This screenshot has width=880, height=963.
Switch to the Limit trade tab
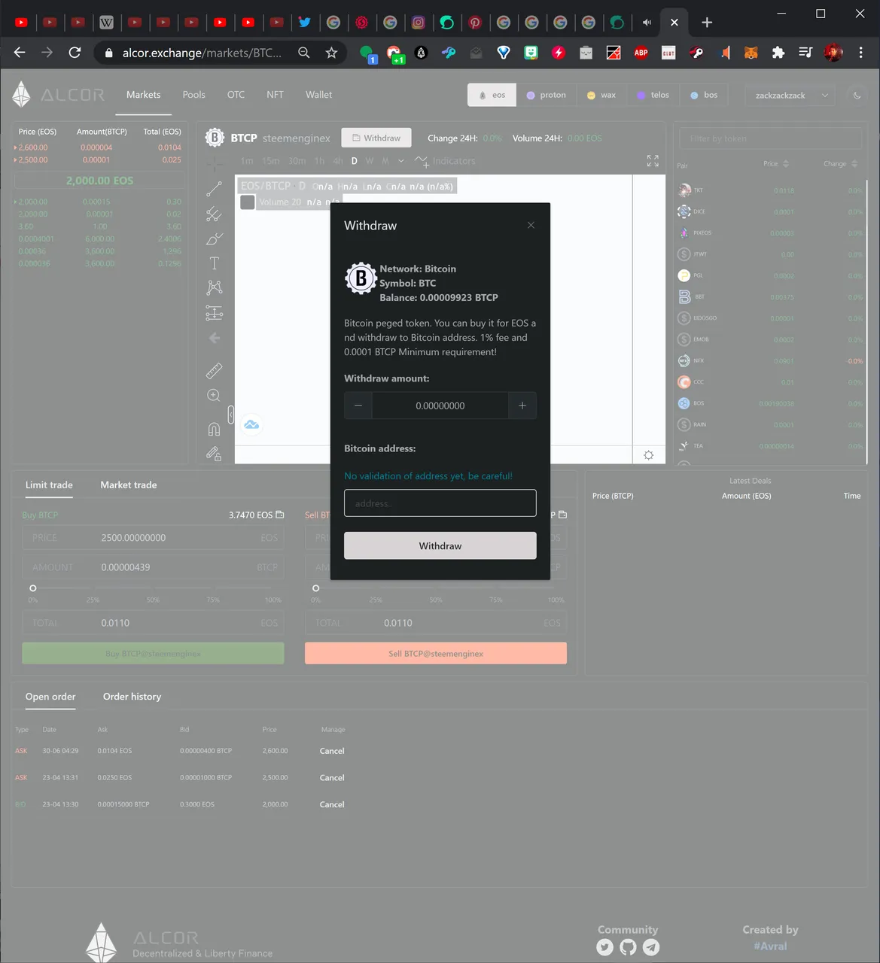[x=49, y=485]
